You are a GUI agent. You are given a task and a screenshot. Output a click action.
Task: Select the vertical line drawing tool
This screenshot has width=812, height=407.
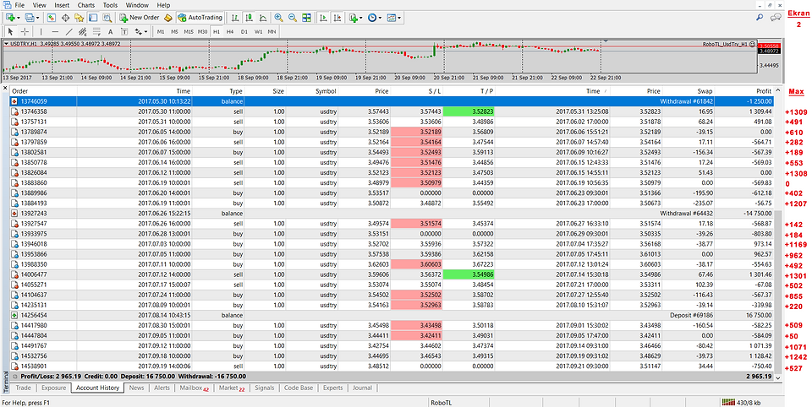click(x=41, y=31)
